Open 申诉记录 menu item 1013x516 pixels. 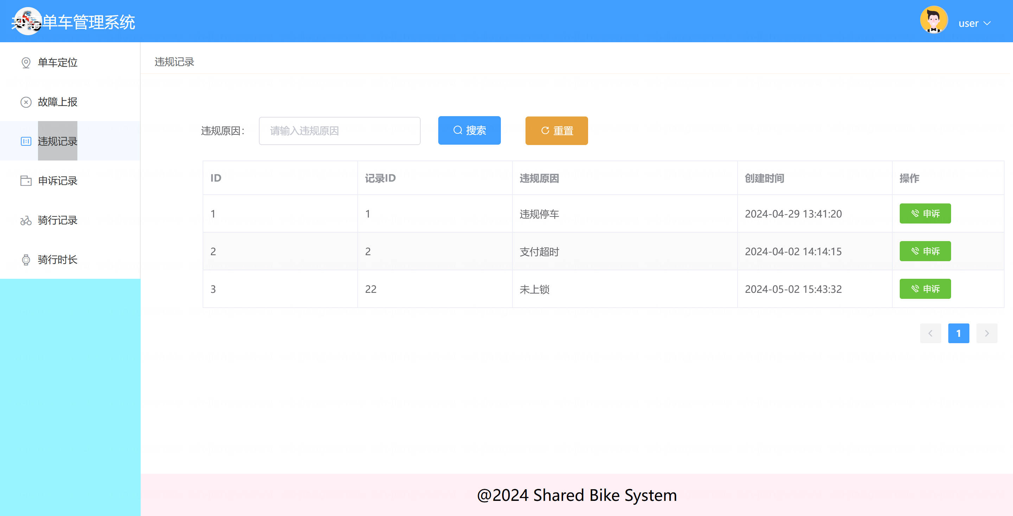(x=57, y=181)
